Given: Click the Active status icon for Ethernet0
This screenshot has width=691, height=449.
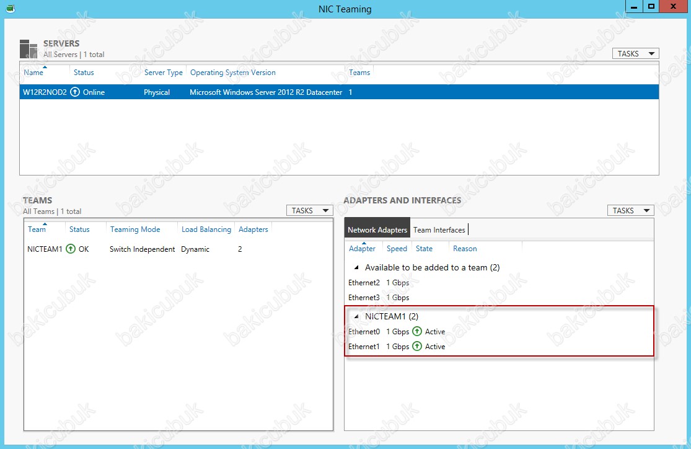Looking at the screenshot, I should pos(417,331).
